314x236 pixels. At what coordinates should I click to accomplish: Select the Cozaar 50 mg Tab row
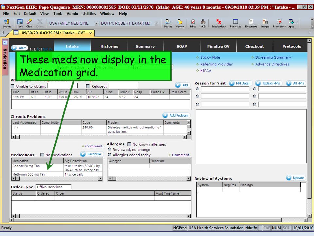(57, 168)
